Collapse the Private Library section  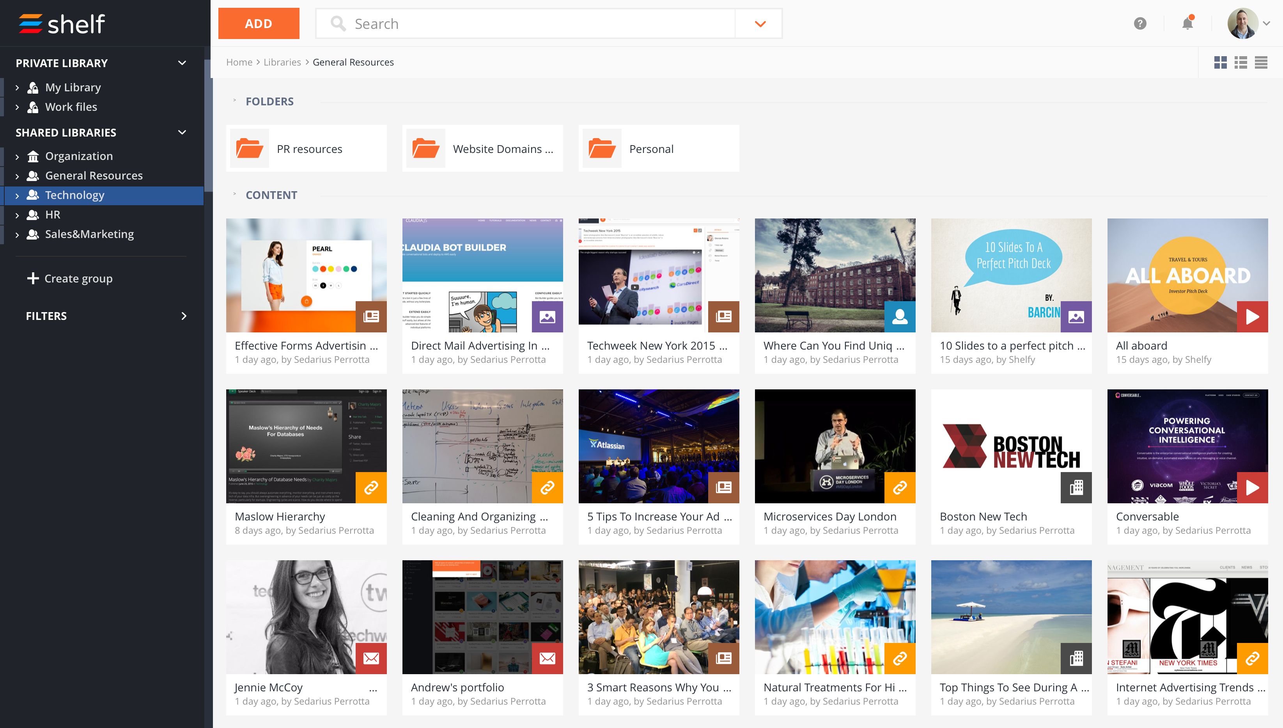182,63
